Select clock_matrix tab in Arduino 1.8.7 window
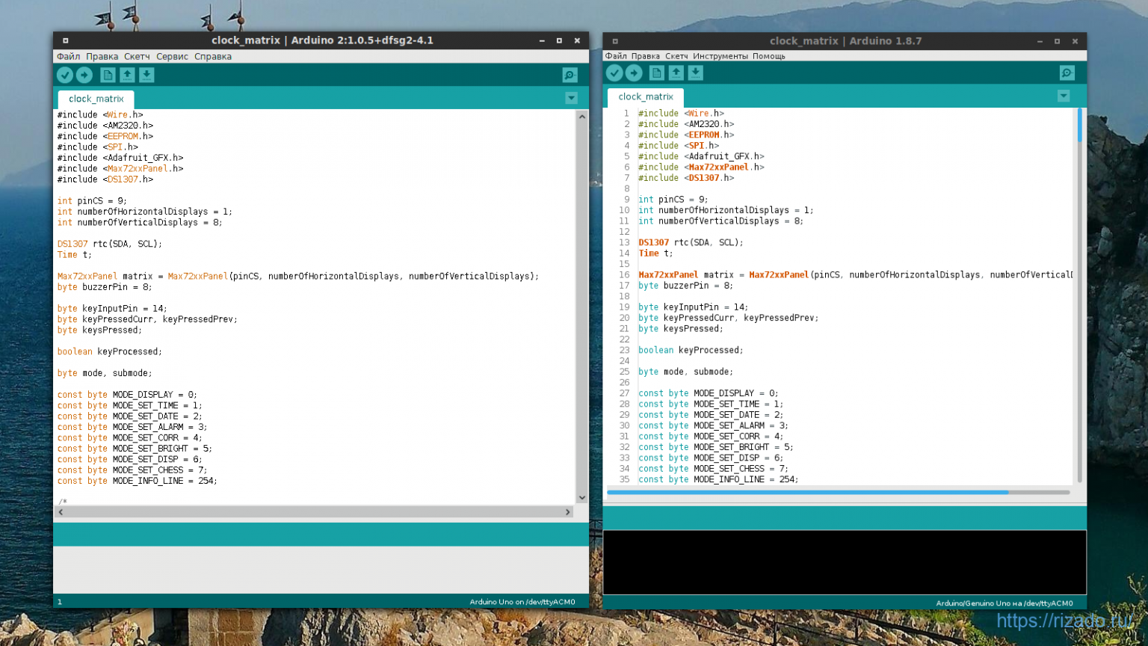 [646, 97]
